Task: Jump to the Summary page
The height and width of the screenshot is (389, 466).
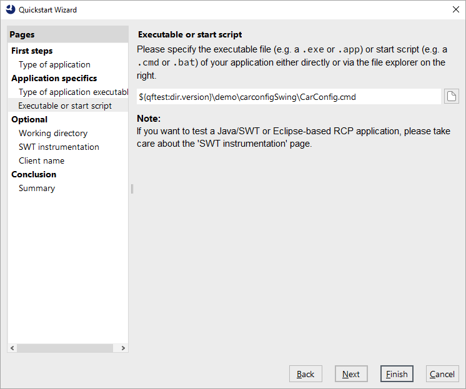Action: [37, 188]
